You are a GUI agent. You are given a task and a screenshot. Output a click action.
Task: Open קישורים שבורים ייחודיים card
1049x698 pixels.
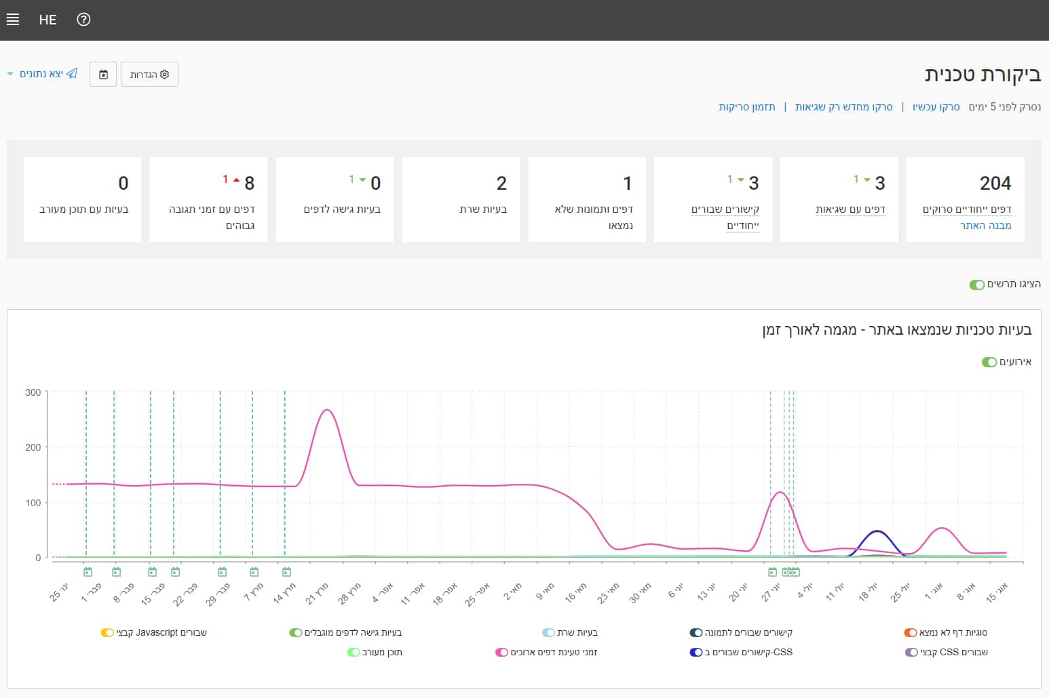coord(713,200)
